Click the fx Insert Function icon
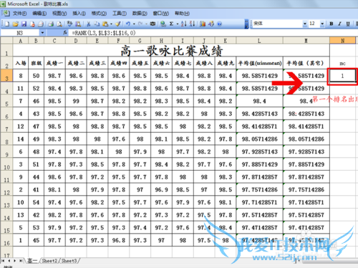This screenshot has height=268, width=358. (65, 33)
